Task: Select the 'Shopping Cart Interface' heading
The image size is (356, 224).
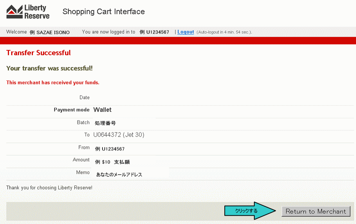Action: point(104,12)
